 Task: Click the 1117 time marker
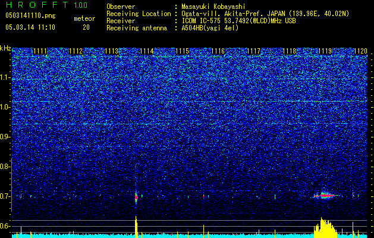pos(253,51)
